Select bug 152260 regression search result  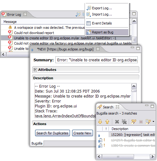click(132, 135)
